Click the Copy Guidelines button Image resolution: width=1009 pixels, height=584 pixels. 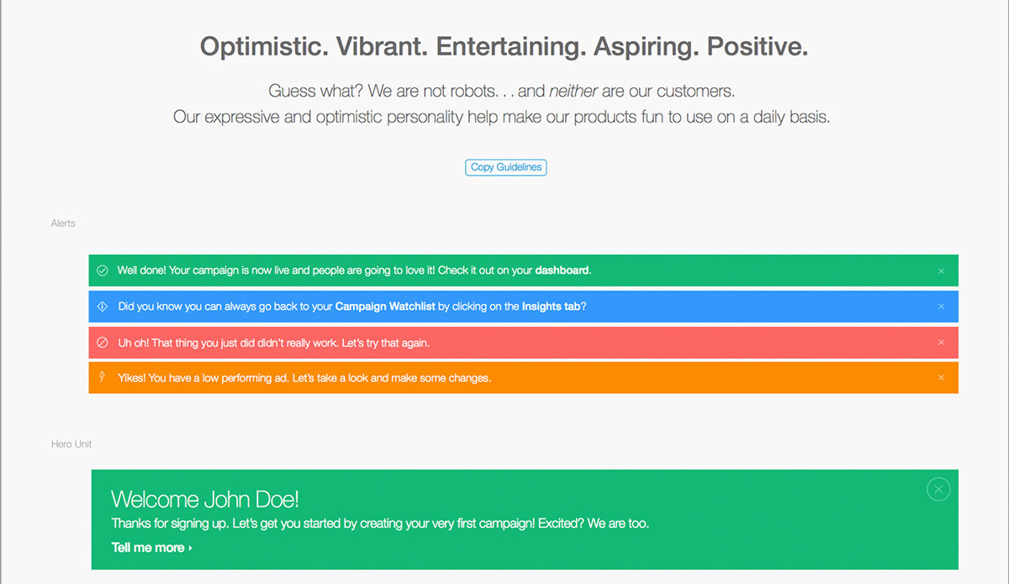[x=505, y=167]
